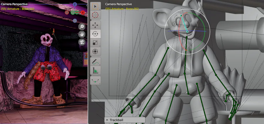Toggle camera view with the camera button
The image size is (264, 124).
pos(82,42)
